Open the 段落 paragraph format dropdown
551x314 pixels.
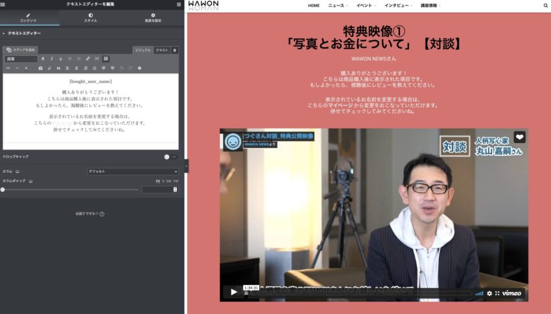[x=20, y=59]
